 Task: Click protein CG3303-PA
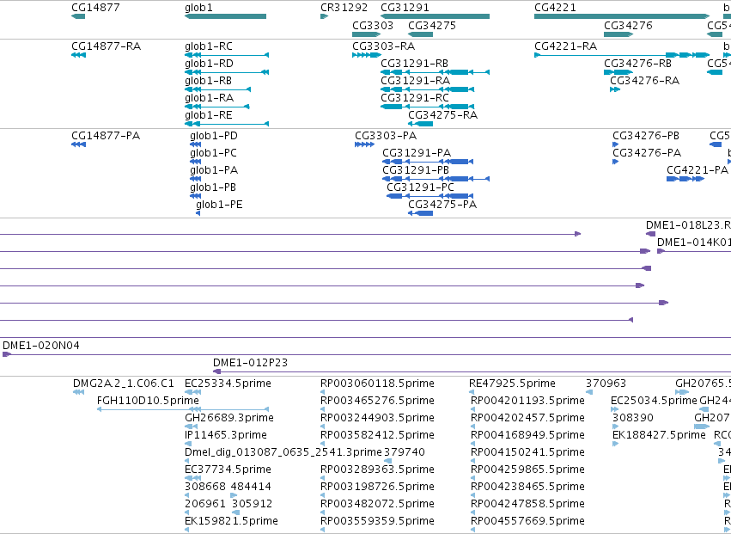pyautogui.click(x=364, y=144)
